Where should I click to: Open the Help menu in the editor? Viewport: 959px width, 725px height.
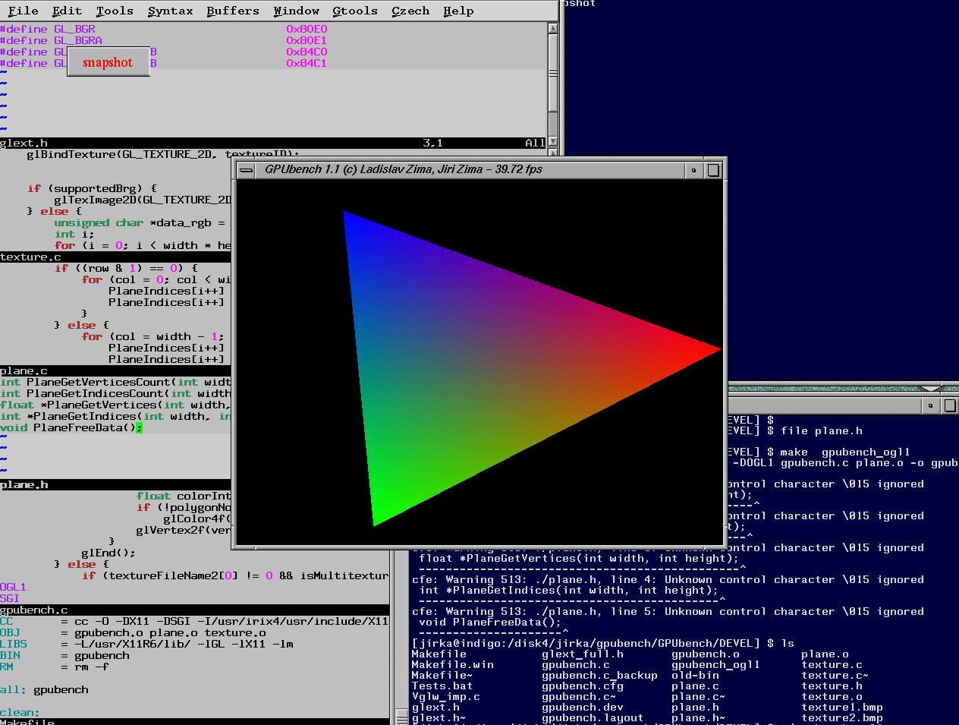pyautogui.click(x=457, y=11)
